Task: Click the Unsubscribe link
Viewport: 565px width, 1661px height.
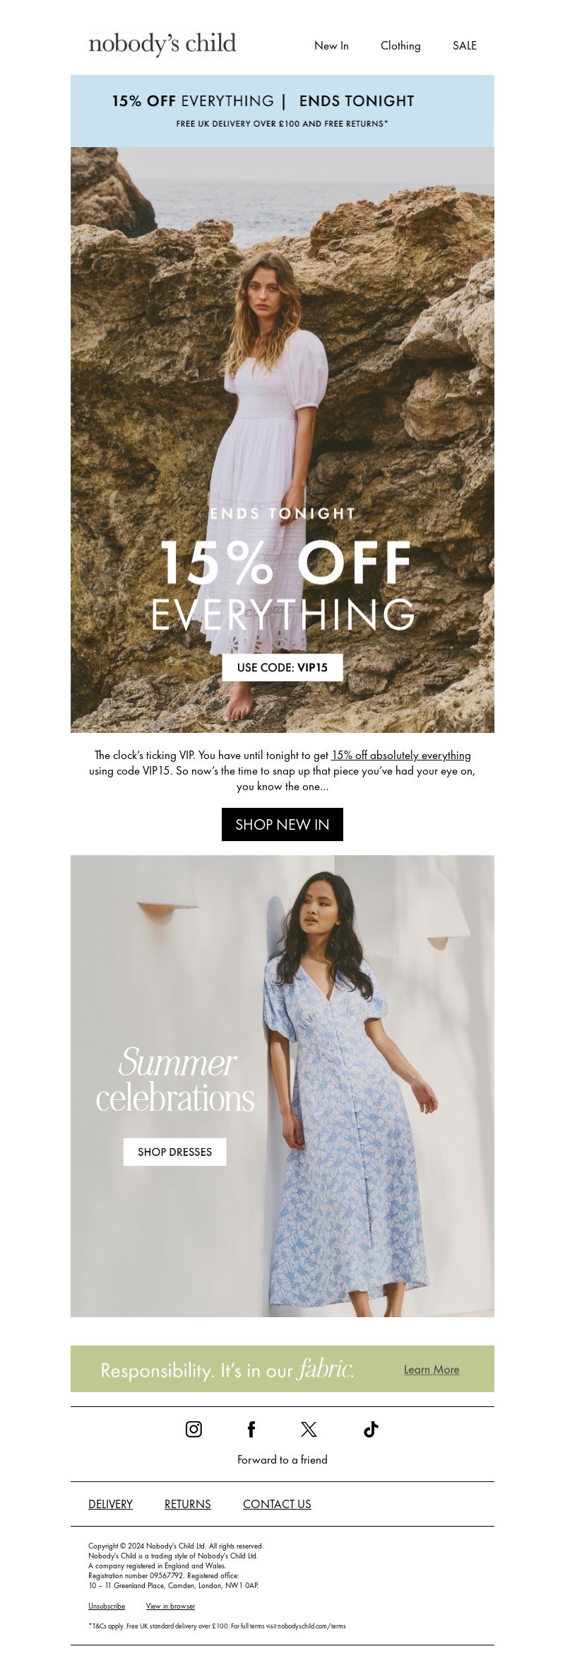Action: point(107,1606)
